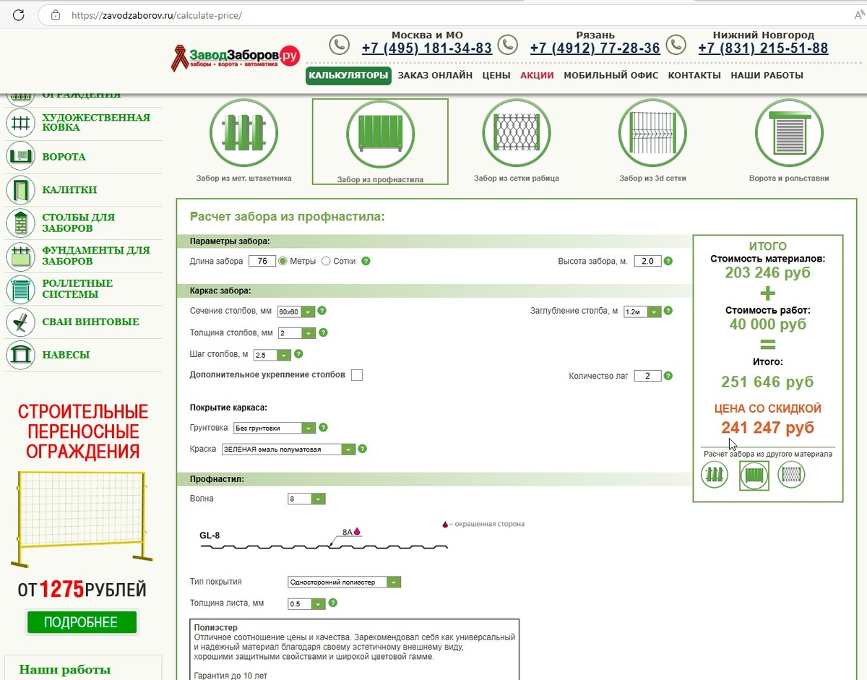Open the КАЛЬКУЛЯТОРЫ menu item

coord(348,75)
